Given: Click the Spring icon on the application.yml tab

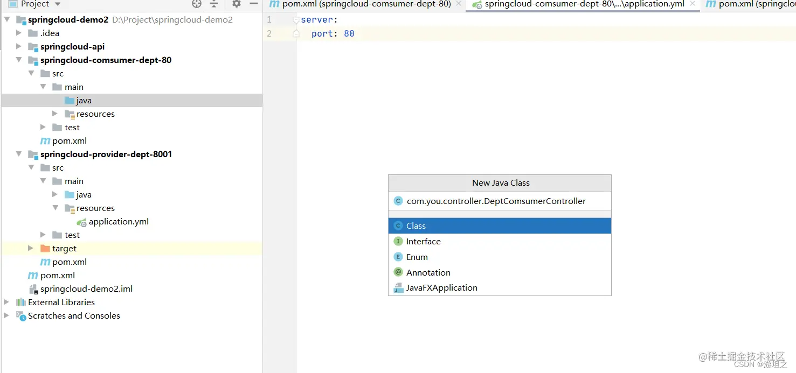Looking at the screenshot, I should click(477, 4).
